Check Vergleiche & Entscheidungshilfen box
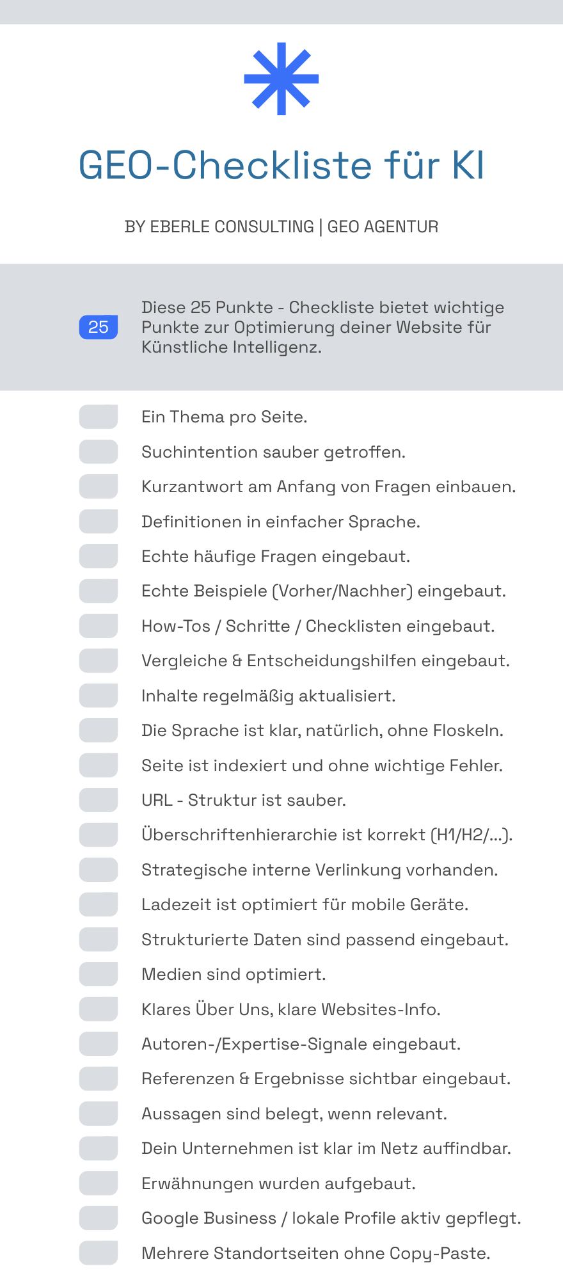The height and width of the screenshot is (1280, 563). click(99, 660)
